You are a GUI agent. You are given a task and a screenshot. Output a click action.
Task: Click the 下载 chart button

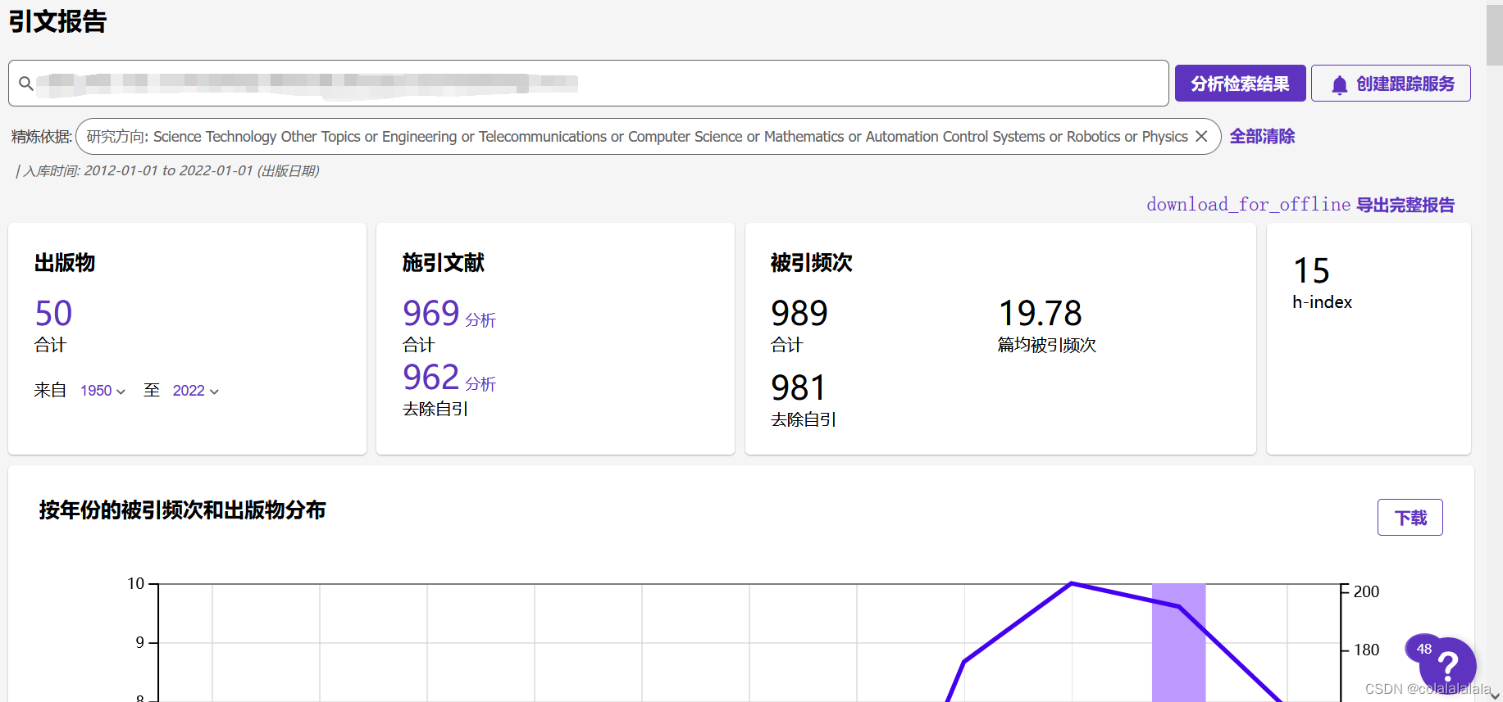(1410, 518)
